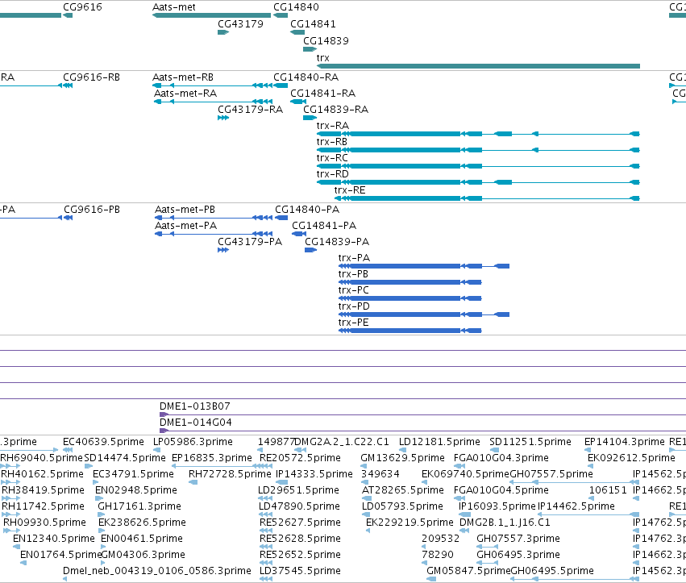The width and height of the screenshot is (686, 583).
Task: Click the CG14840-PA CDS glyph
Action: (x=281, y=218)
